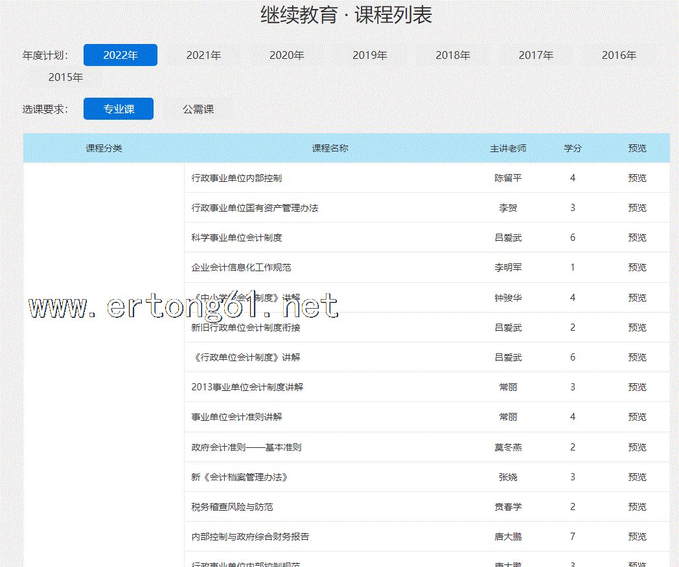Click 预览 for 行政事业单位国有资产管理办法
This screenshot has height=567, width=679.
click(636, 208)
